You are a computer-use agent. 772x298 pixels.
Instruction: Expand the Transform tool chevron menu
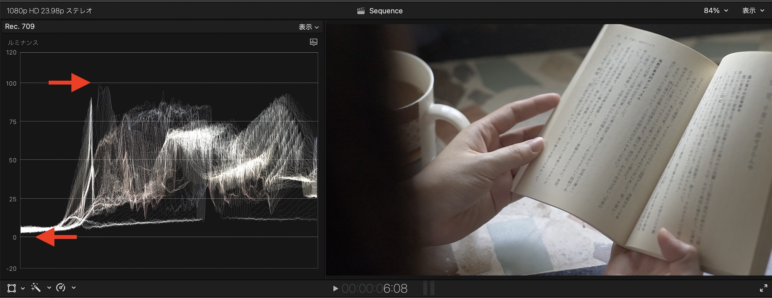coord(23,288)
